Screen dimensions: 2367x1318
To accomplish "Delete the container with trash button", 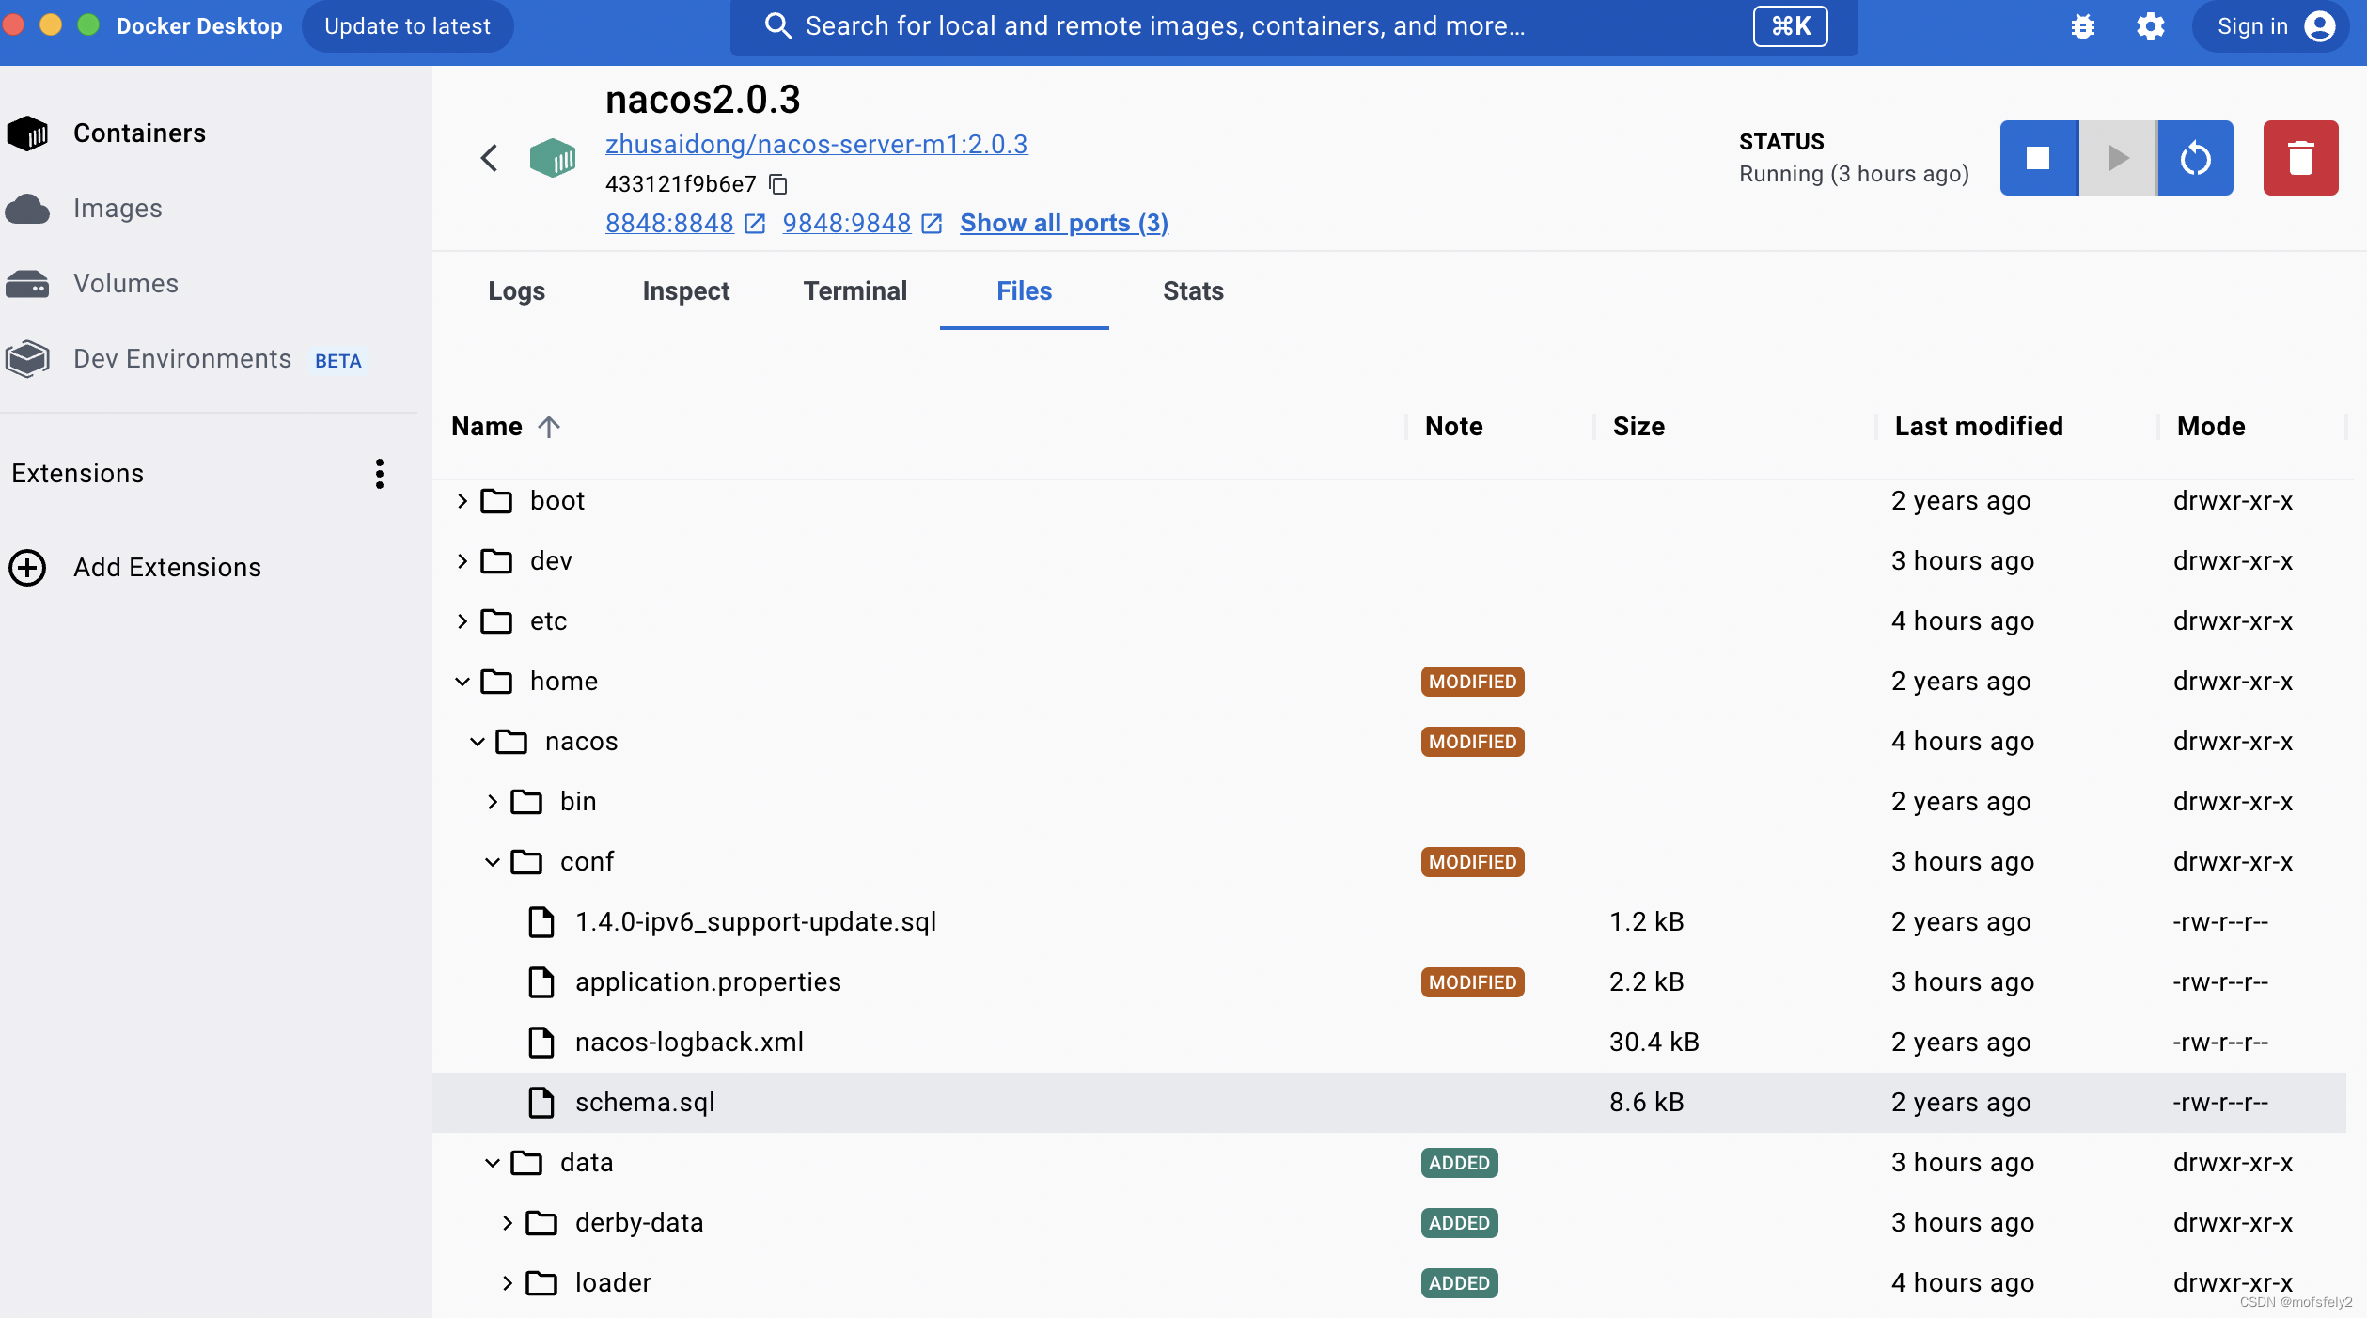I will (2301, 158).
